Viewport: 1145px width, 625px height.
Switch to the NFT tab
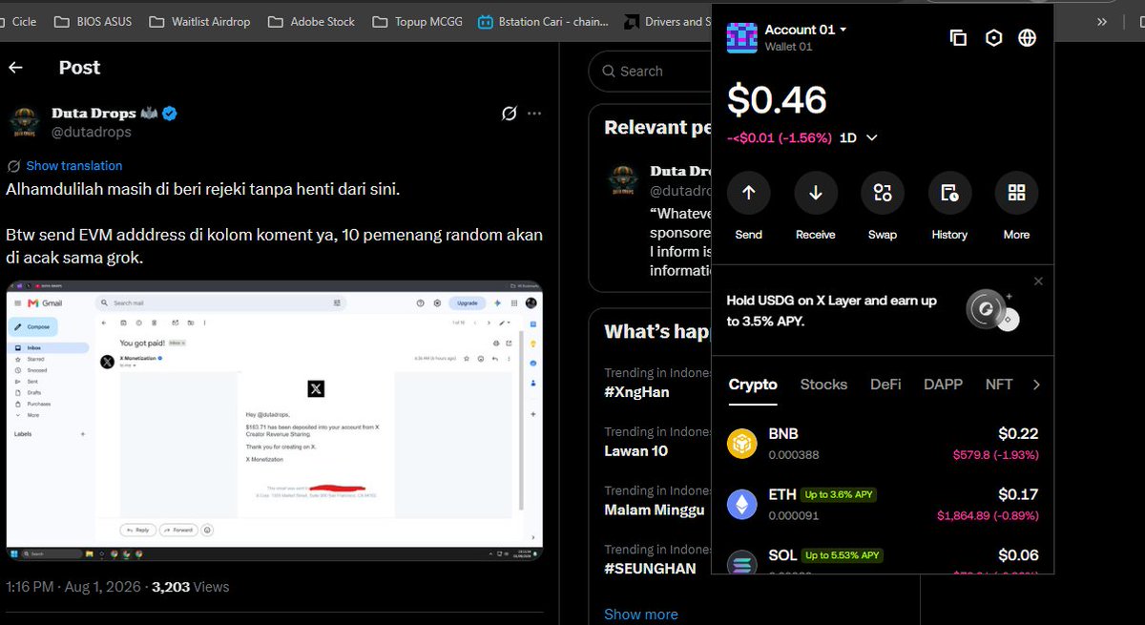coord(999,385)
